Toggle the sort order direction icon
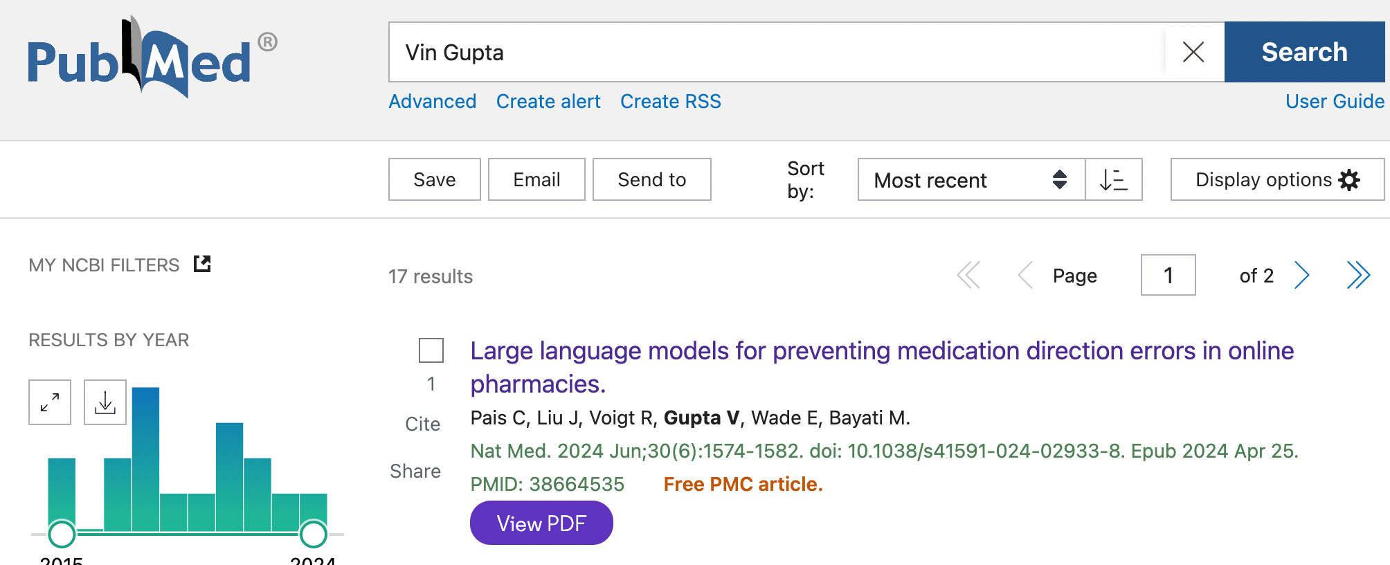The width and height of the screenshot is (1390, 565). 1114,179
